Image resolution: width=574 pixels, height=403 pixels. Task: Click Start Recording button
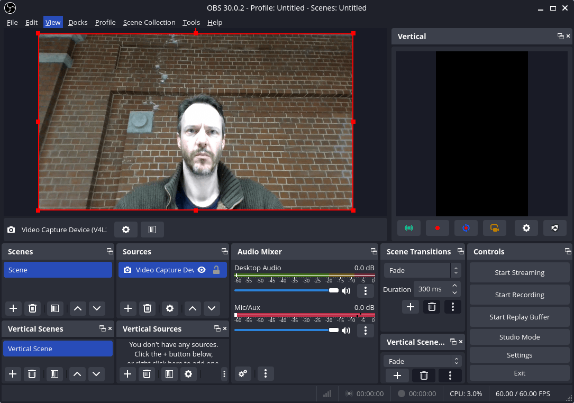(x=519, y=295)
